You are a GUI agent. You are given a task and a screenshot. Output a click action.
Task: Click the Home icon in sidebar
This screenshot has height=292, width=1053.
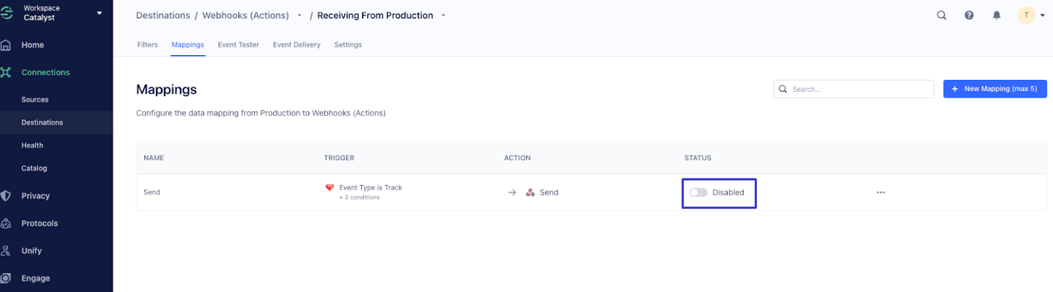[x=6, y=45]
